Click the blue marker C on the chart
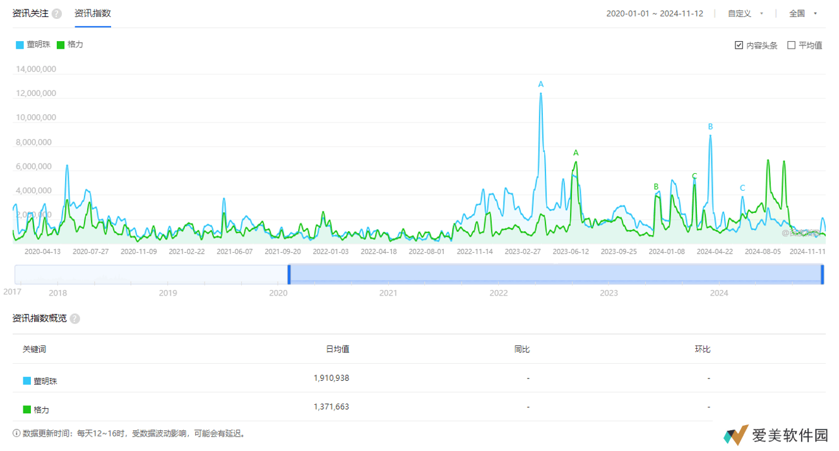Screen dimensions: 839x451 (x=742, y=188)
